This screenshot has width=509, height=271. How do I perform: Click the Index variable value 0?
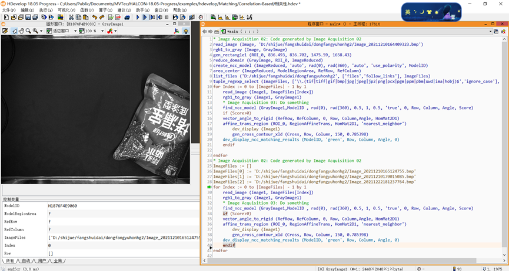(49, 245)
